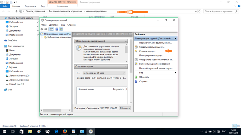Click 'Обновить' in the Actions pane

[144, 77]
